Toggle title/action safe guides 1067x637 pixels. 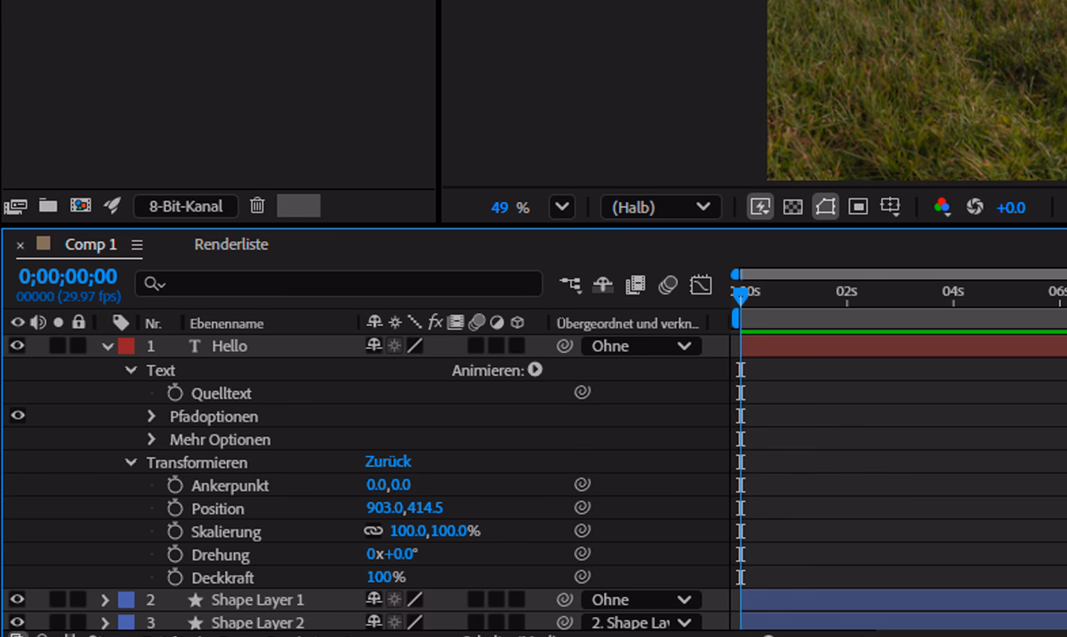coord(857,207)
